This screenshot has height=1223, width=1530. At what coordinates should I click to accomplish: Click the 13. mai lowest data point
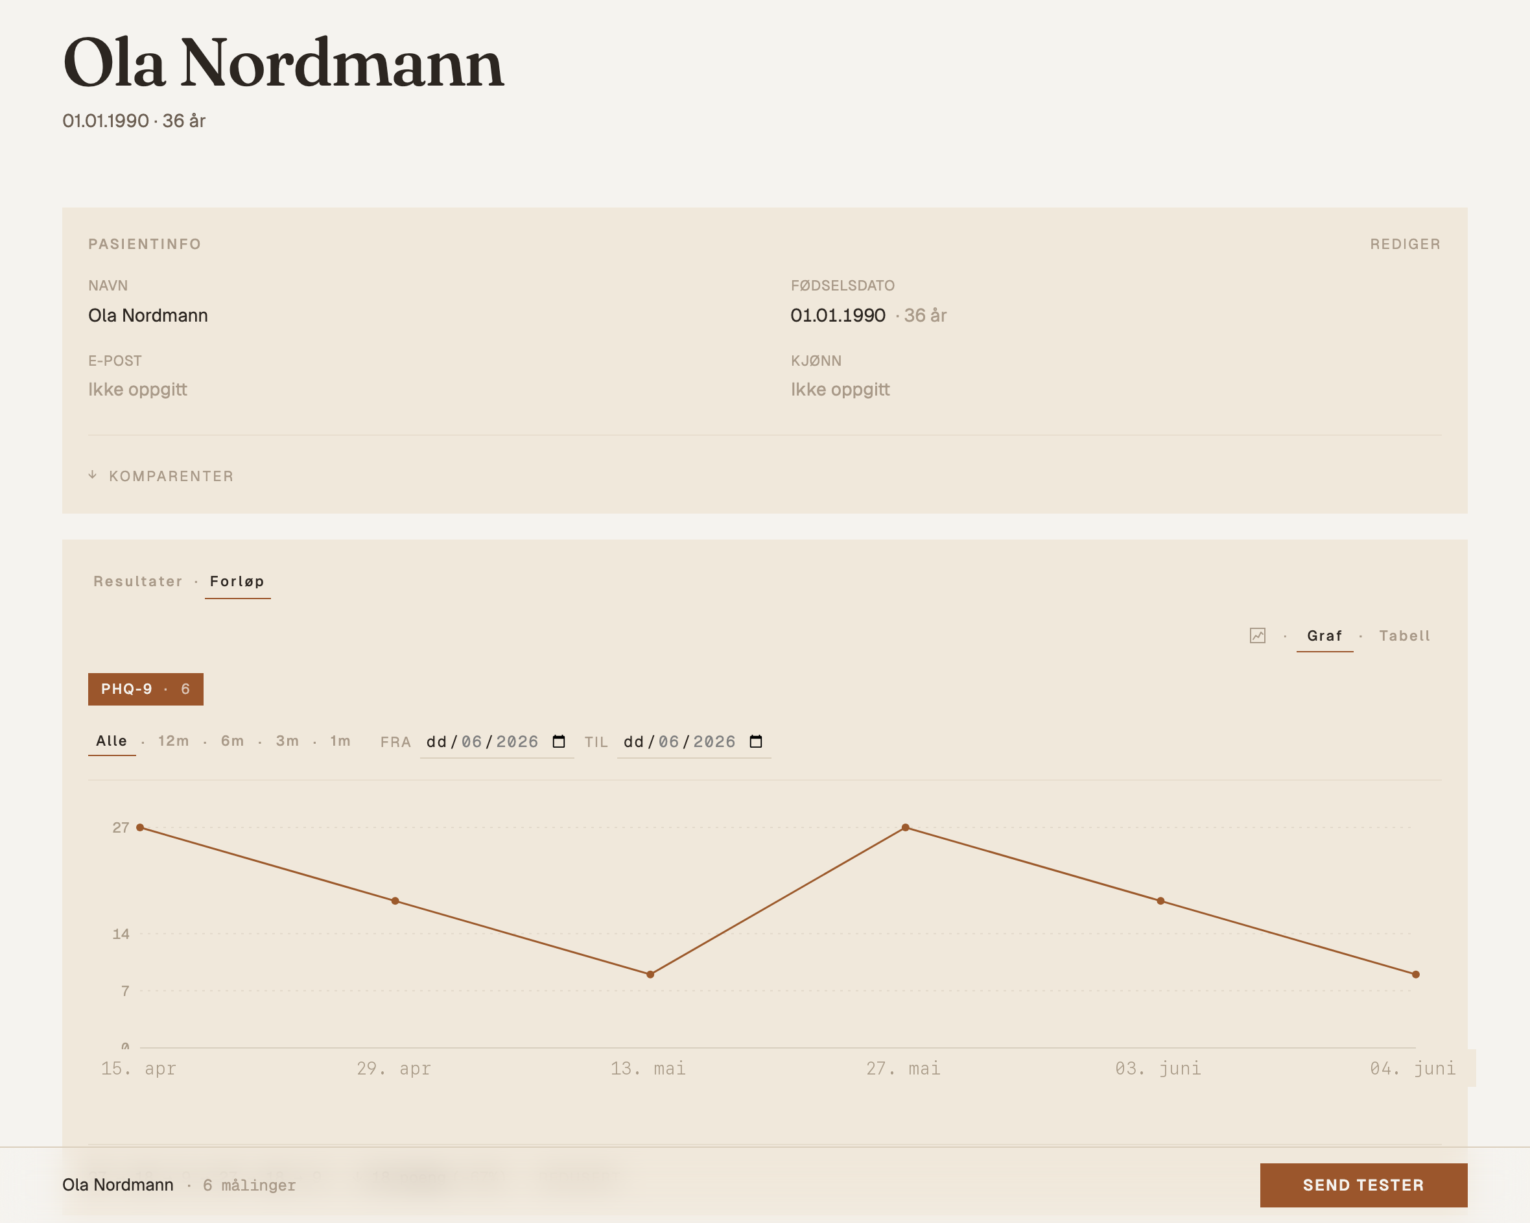pos(650,974)
